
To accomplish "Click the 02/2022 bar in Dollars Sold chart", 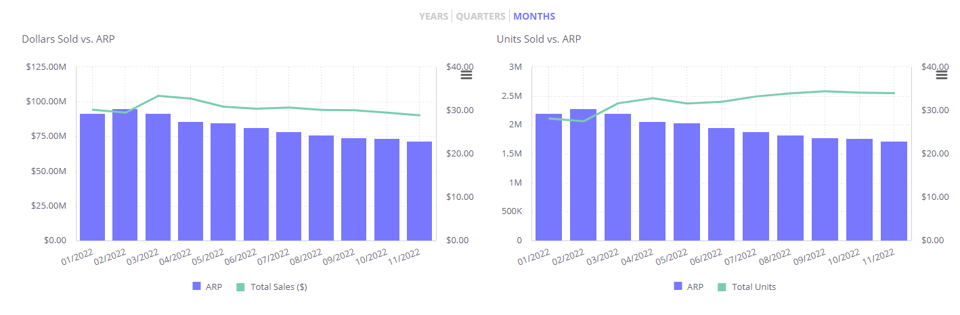I will 125,176.
